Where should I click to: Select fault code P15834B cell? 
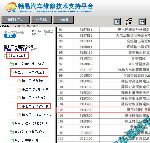point(86,64)
